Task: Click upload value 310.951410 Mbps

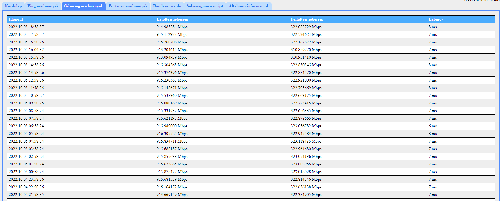Action: (x=306, y=57)
